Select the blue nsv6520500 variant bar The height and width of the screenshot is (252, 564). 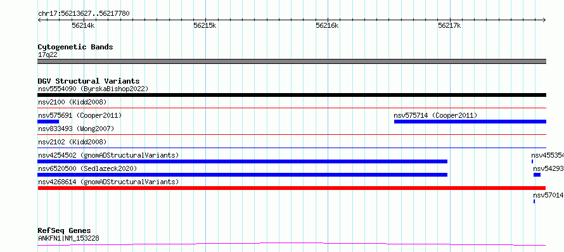pos(243,175)
